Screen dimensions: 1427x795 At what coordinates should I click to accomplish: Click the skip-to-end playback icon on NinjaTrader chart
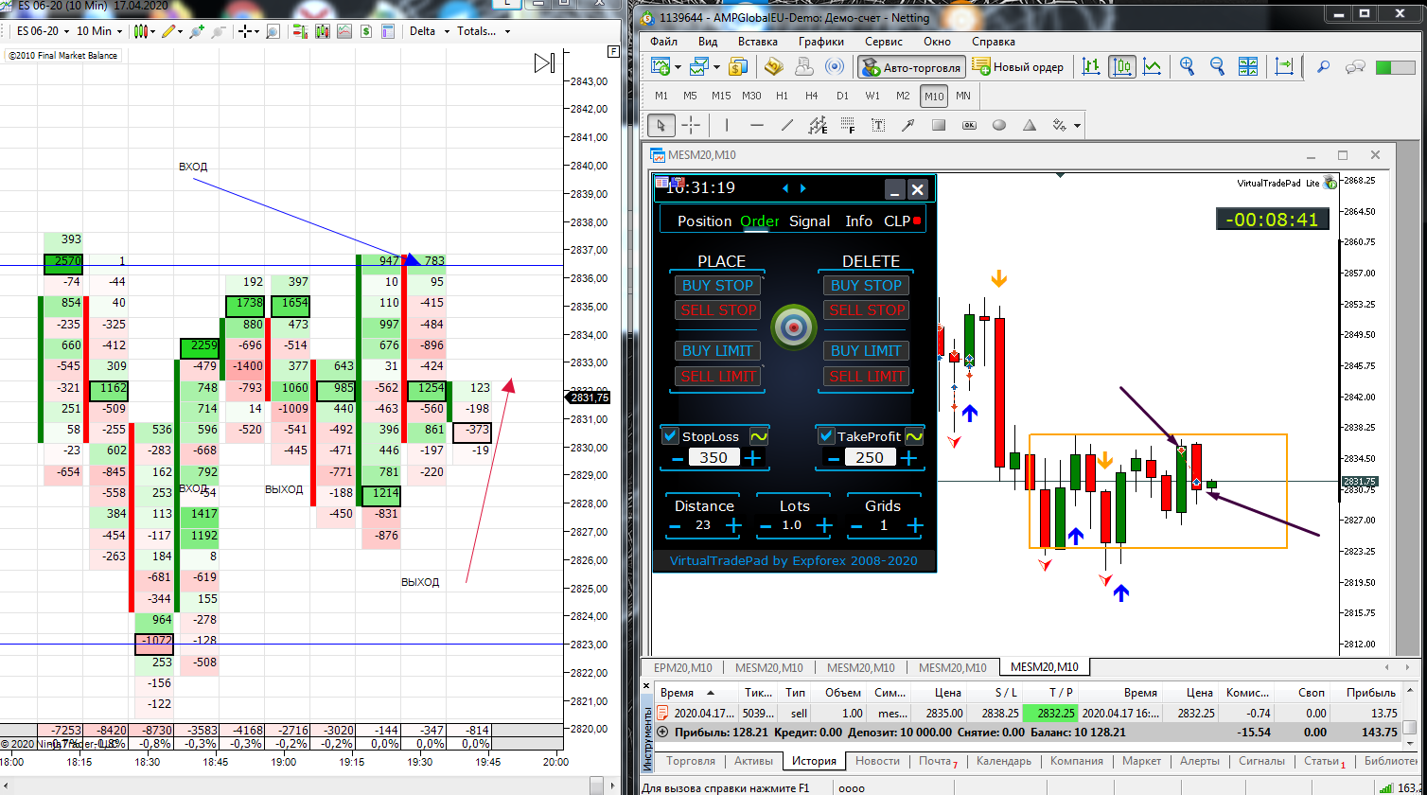click(544, 63)
